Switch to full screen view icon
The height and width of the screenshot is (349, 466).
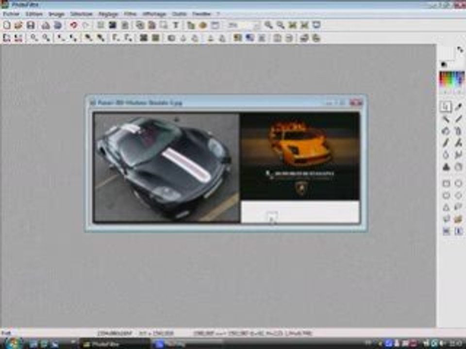[x=316, y=25]
